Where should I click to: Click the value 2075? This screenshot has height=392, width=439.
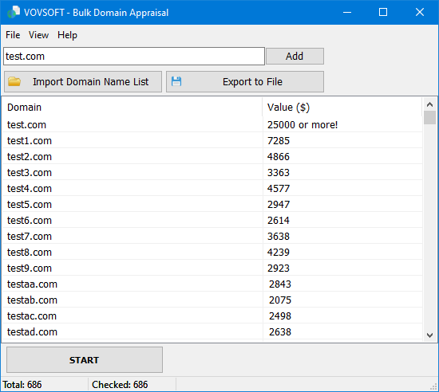coord(280,300)
